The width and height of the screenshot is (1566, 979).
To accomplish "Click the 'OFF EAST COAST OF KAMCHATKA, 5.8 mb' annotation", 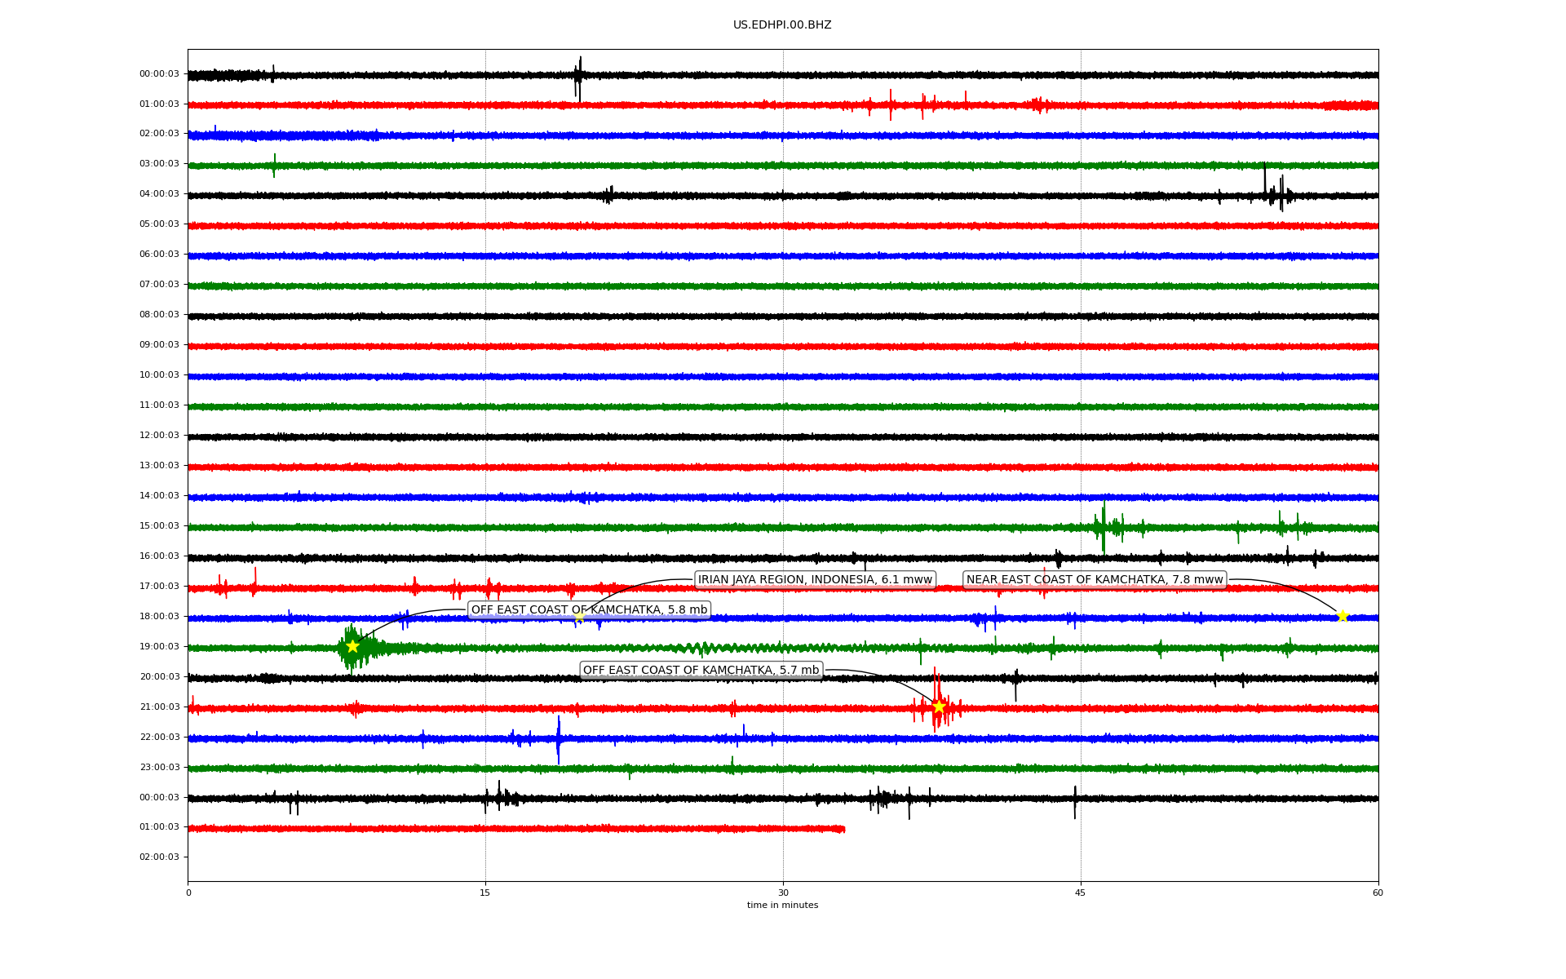I will point(589,610).
